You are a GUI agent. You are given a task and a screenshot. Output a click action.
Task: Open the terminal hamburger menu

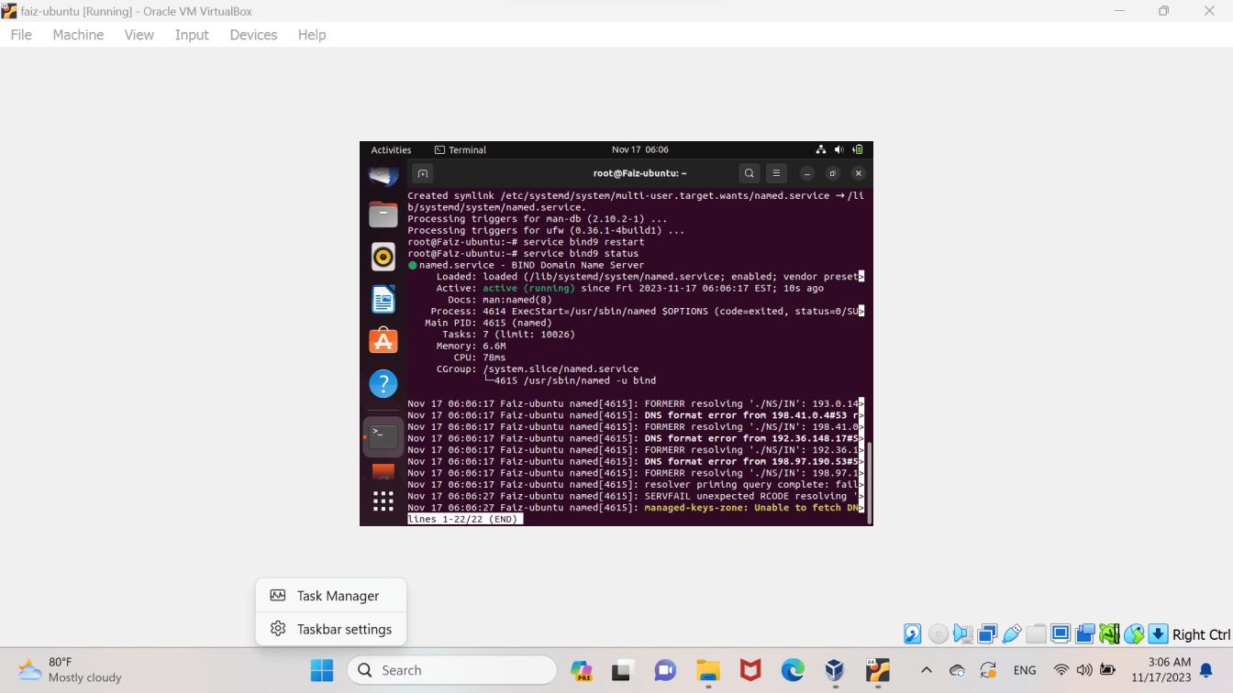(776, 173)
